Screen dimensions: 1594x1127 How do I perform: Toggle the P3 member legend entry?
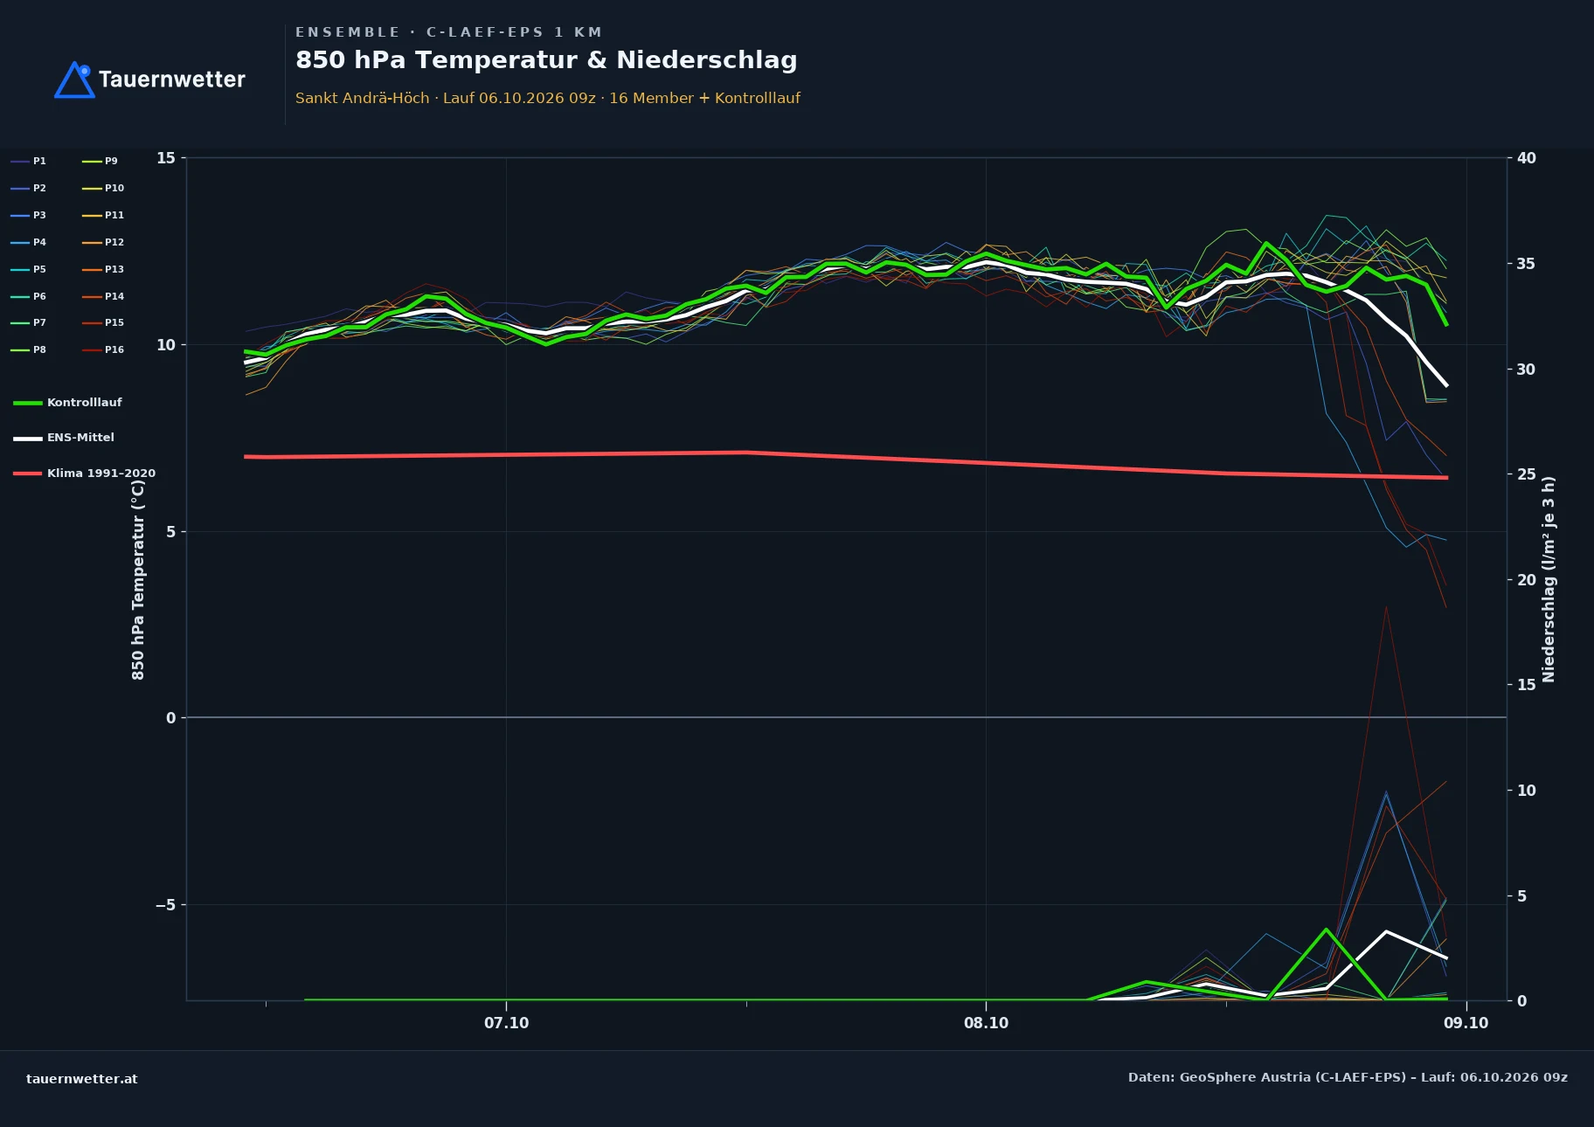click(29, 215)
